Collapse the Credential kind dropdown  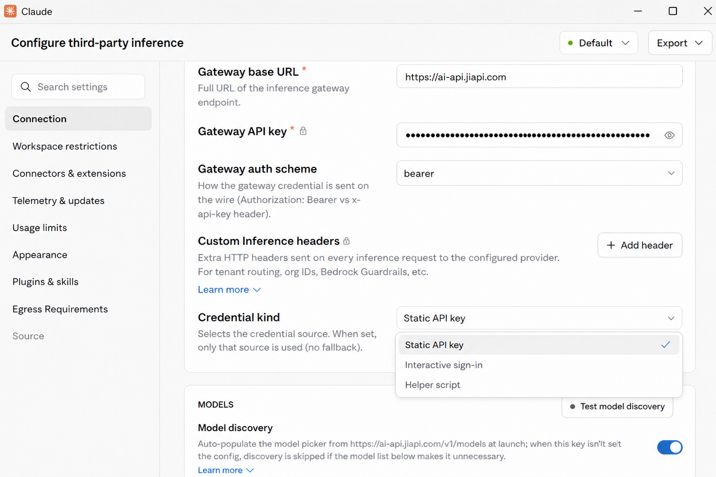(539, 318)
